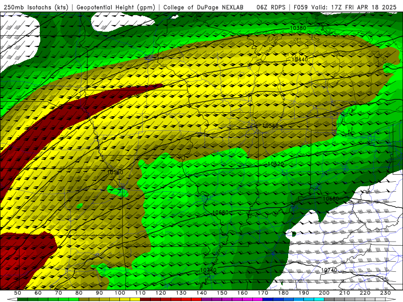Click the 70 value on the color scale
The height and width of the screenshot is (302, 403).
58,293
